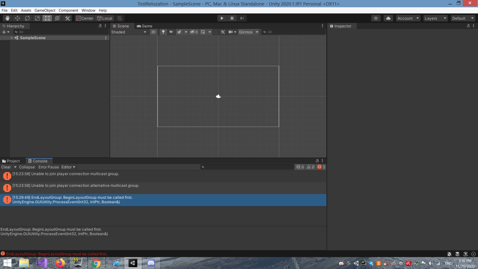Open Clear options dropdown arrow
478x269 pixels.
[15, 167]
